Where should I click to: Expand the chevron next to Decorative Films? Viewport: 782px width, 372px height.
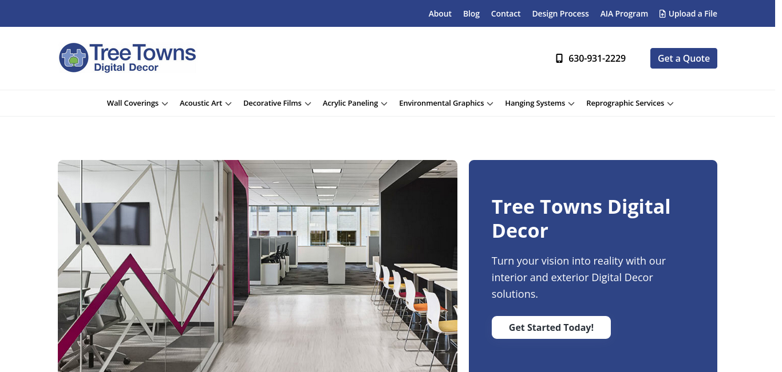click(308, 104)
